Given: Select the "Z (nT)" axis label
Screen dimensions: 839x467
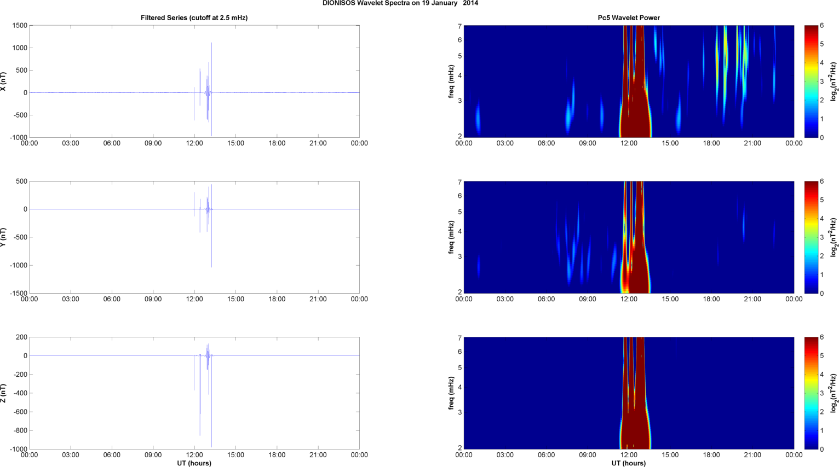Looking at the screenshot, I should coord(3,393).
